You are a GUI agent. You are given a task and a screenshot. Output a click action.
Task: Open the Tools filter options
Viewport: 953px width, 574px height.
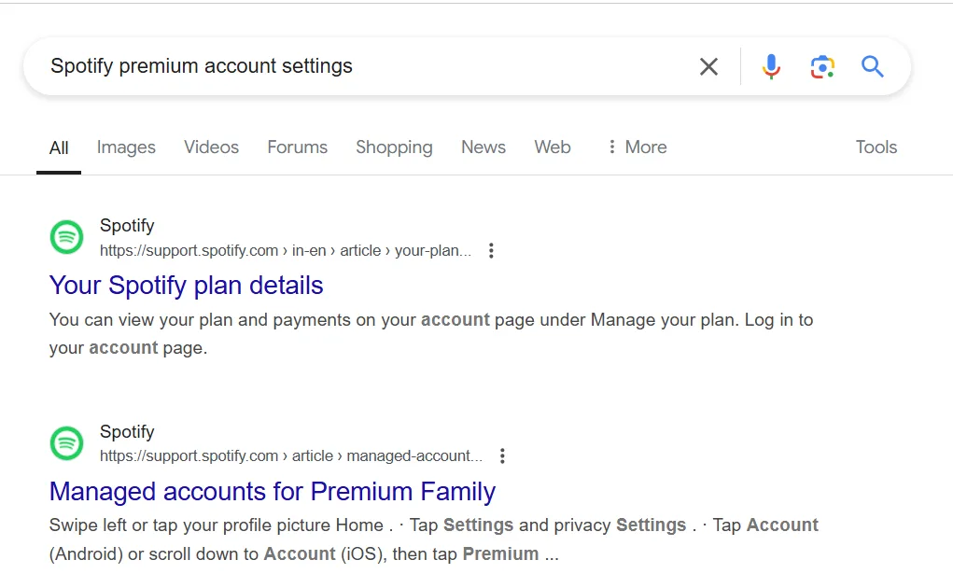point(876,147)
